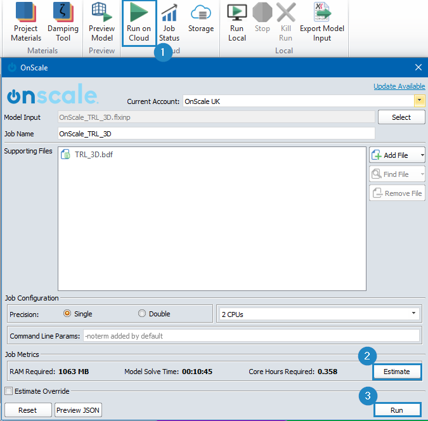
Task: Select Double precision
Action: coord(141,313)
